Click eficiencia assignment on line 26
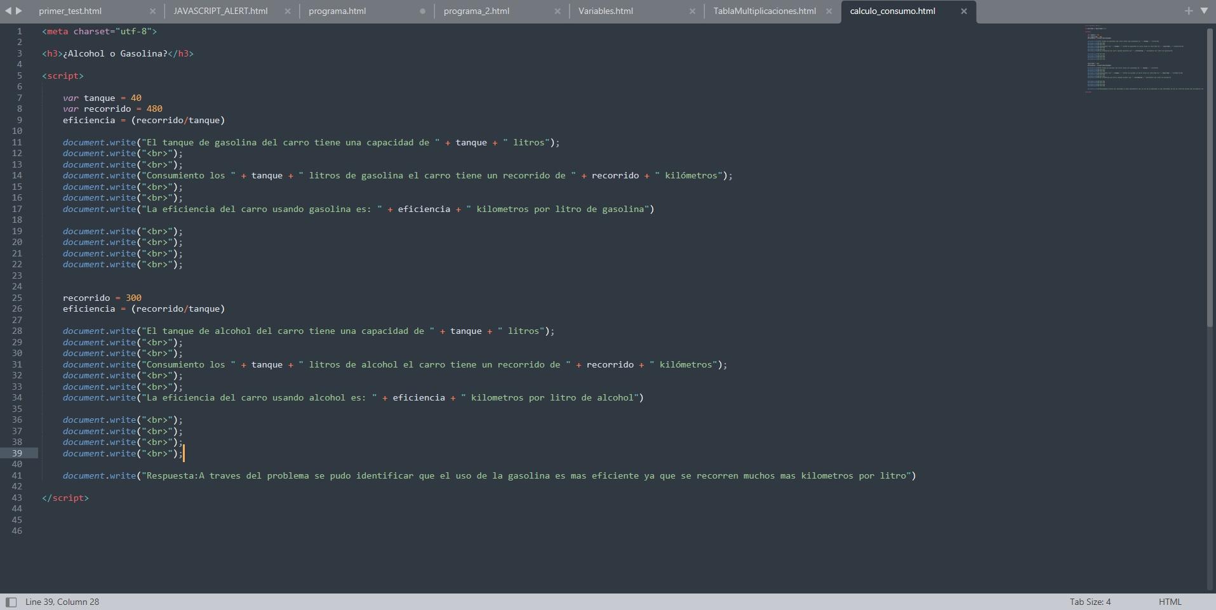This screenshot has height=610, width=1216. 144,308
